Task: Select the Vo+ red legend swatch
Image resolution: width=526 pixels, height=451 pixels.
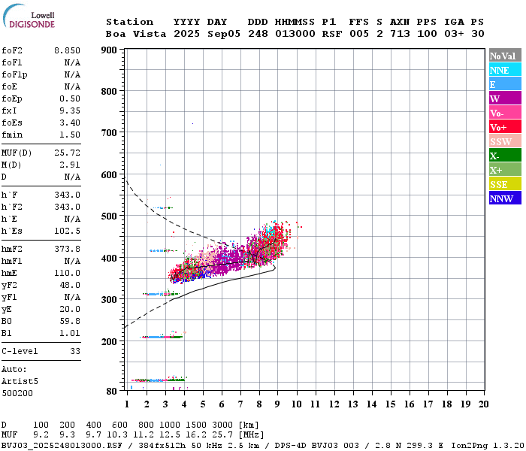Action: 505,127
